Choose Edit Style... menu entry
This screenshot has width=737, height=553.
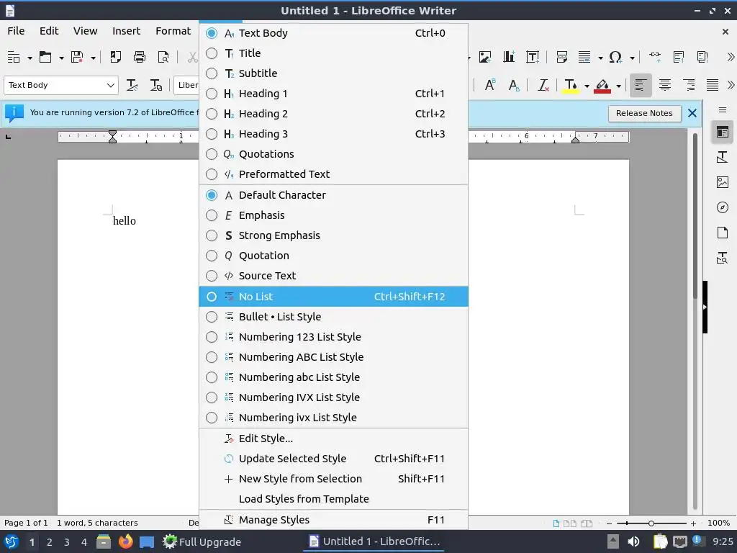[333, 439]
